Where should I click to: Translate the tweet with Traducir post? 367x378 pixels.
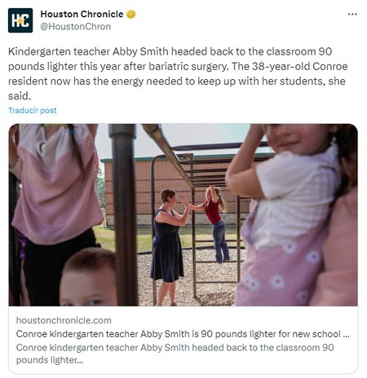point(33,111)
